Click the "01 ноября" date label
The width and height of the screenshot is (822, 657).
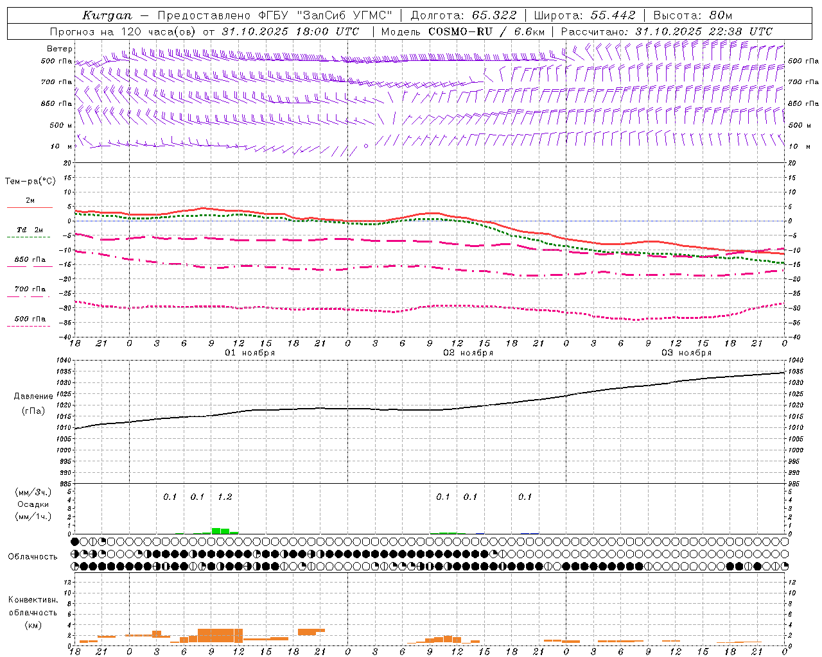[250, 353]
